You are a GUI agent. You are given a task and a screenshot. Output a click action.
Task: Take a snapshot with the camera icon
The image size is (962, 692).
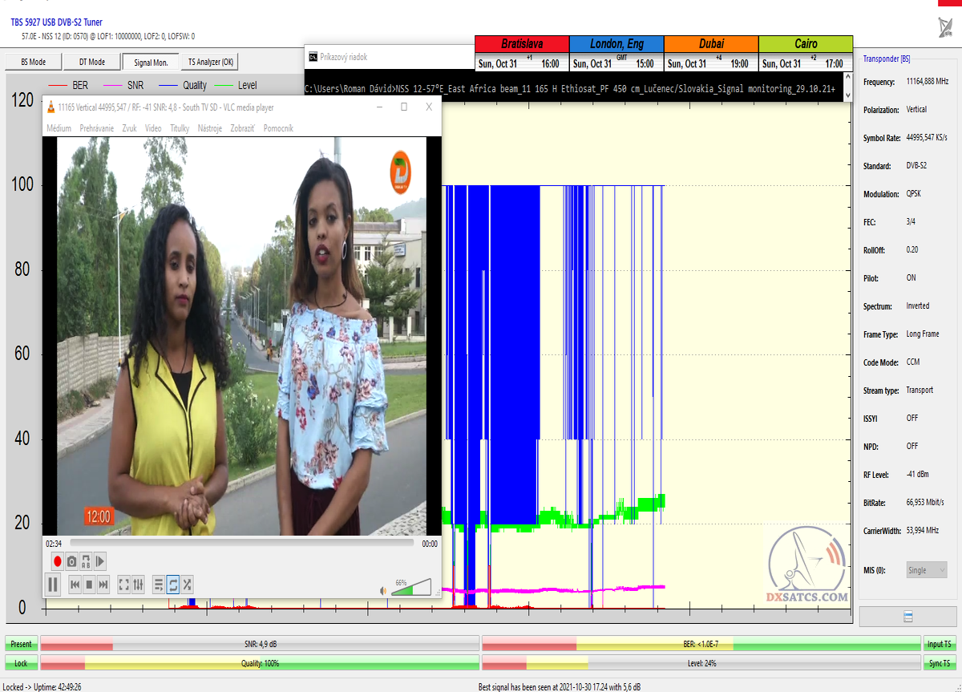(71, 562)
